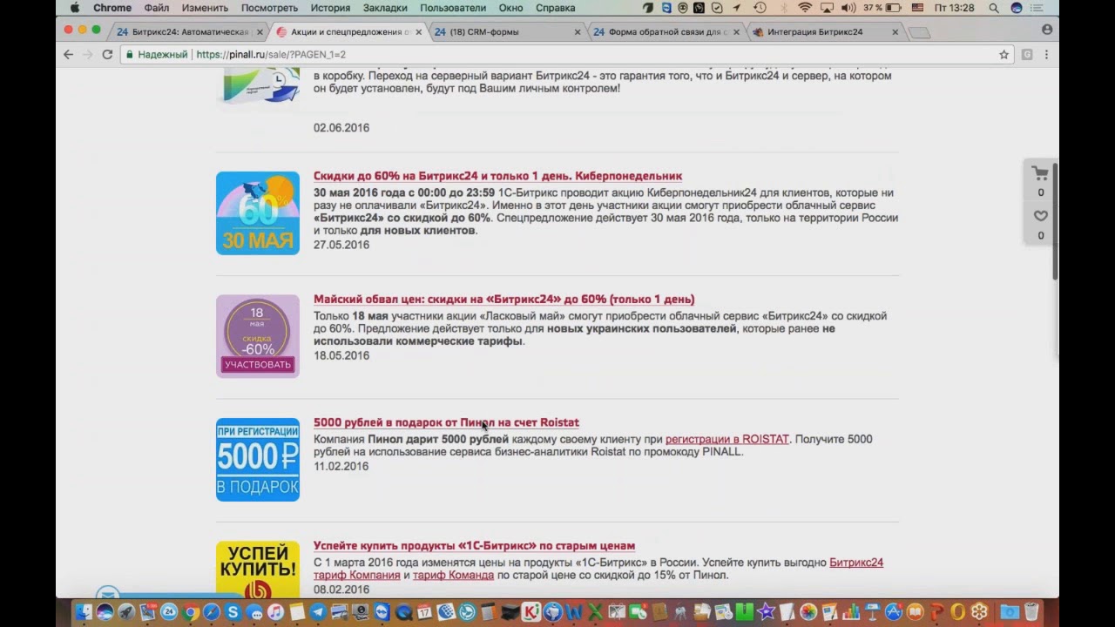Click the '5000 ₽ в подарок' thumbnail
The width and height of the screenshot is (1115, 627).
[258, 460]
